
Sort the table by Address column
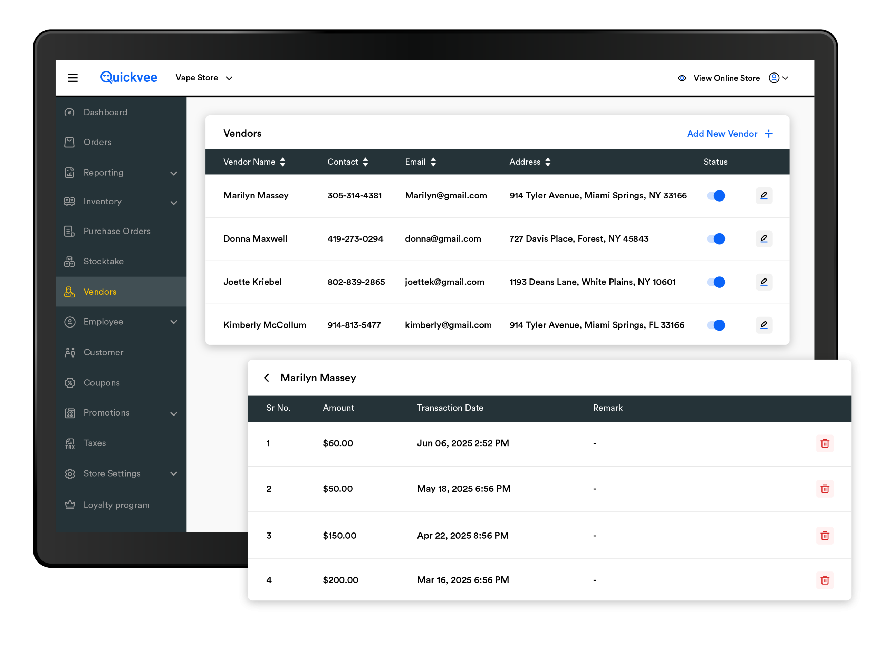click(x=548, y=162)
